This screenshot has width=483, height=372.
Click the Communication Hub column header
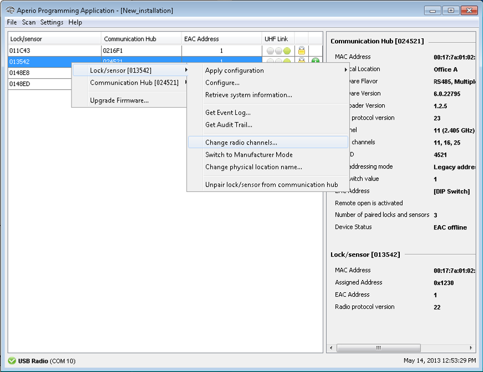pyautogui.click(x=141, y=39)
